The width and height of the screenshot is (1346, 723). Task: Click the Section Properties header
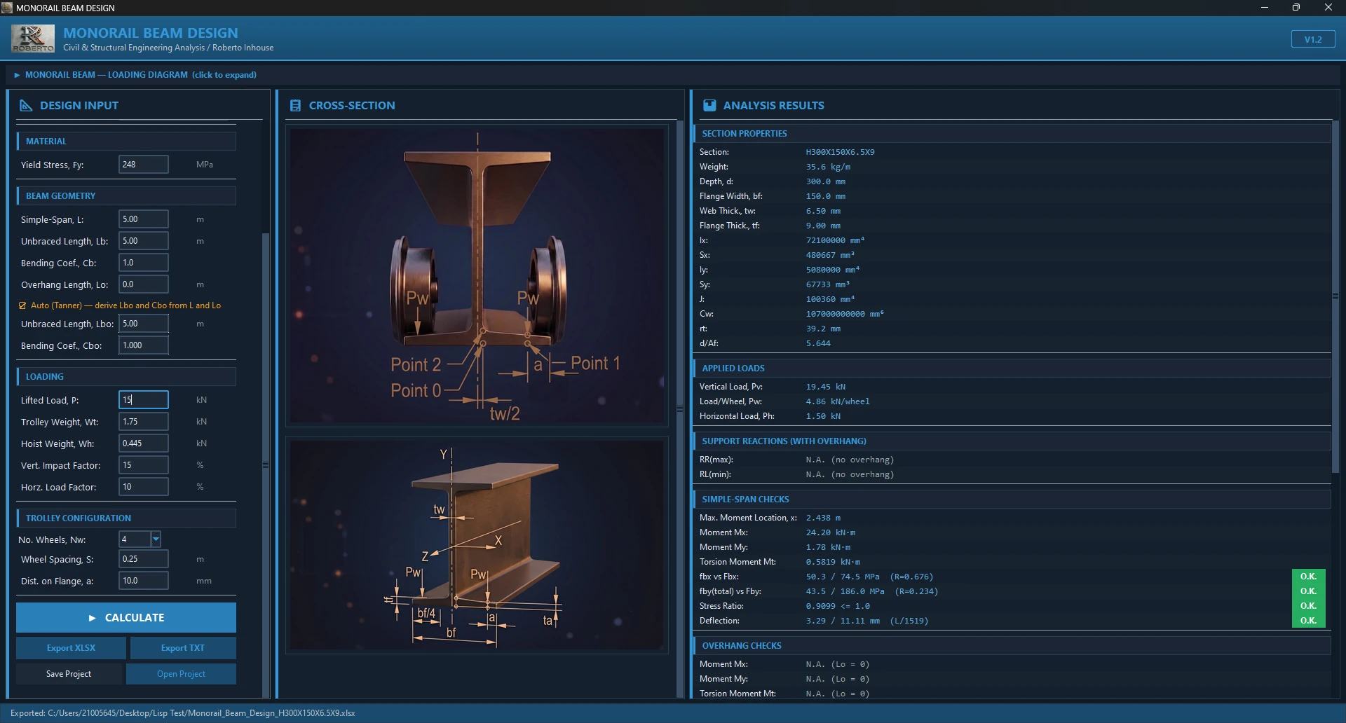pos(1012,133)
